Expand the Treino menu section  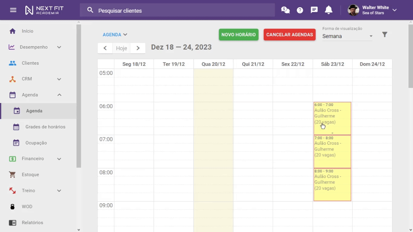tap(59, 191)
